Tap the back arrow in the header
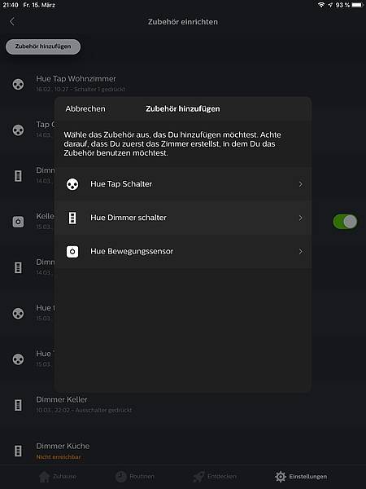The width and height of the screenshot is (366, 489). coord(12,21)
